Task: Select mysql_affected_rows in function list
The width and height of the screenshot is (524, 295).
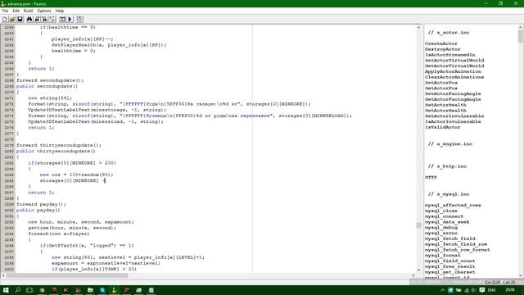Action: pos(453,206)
